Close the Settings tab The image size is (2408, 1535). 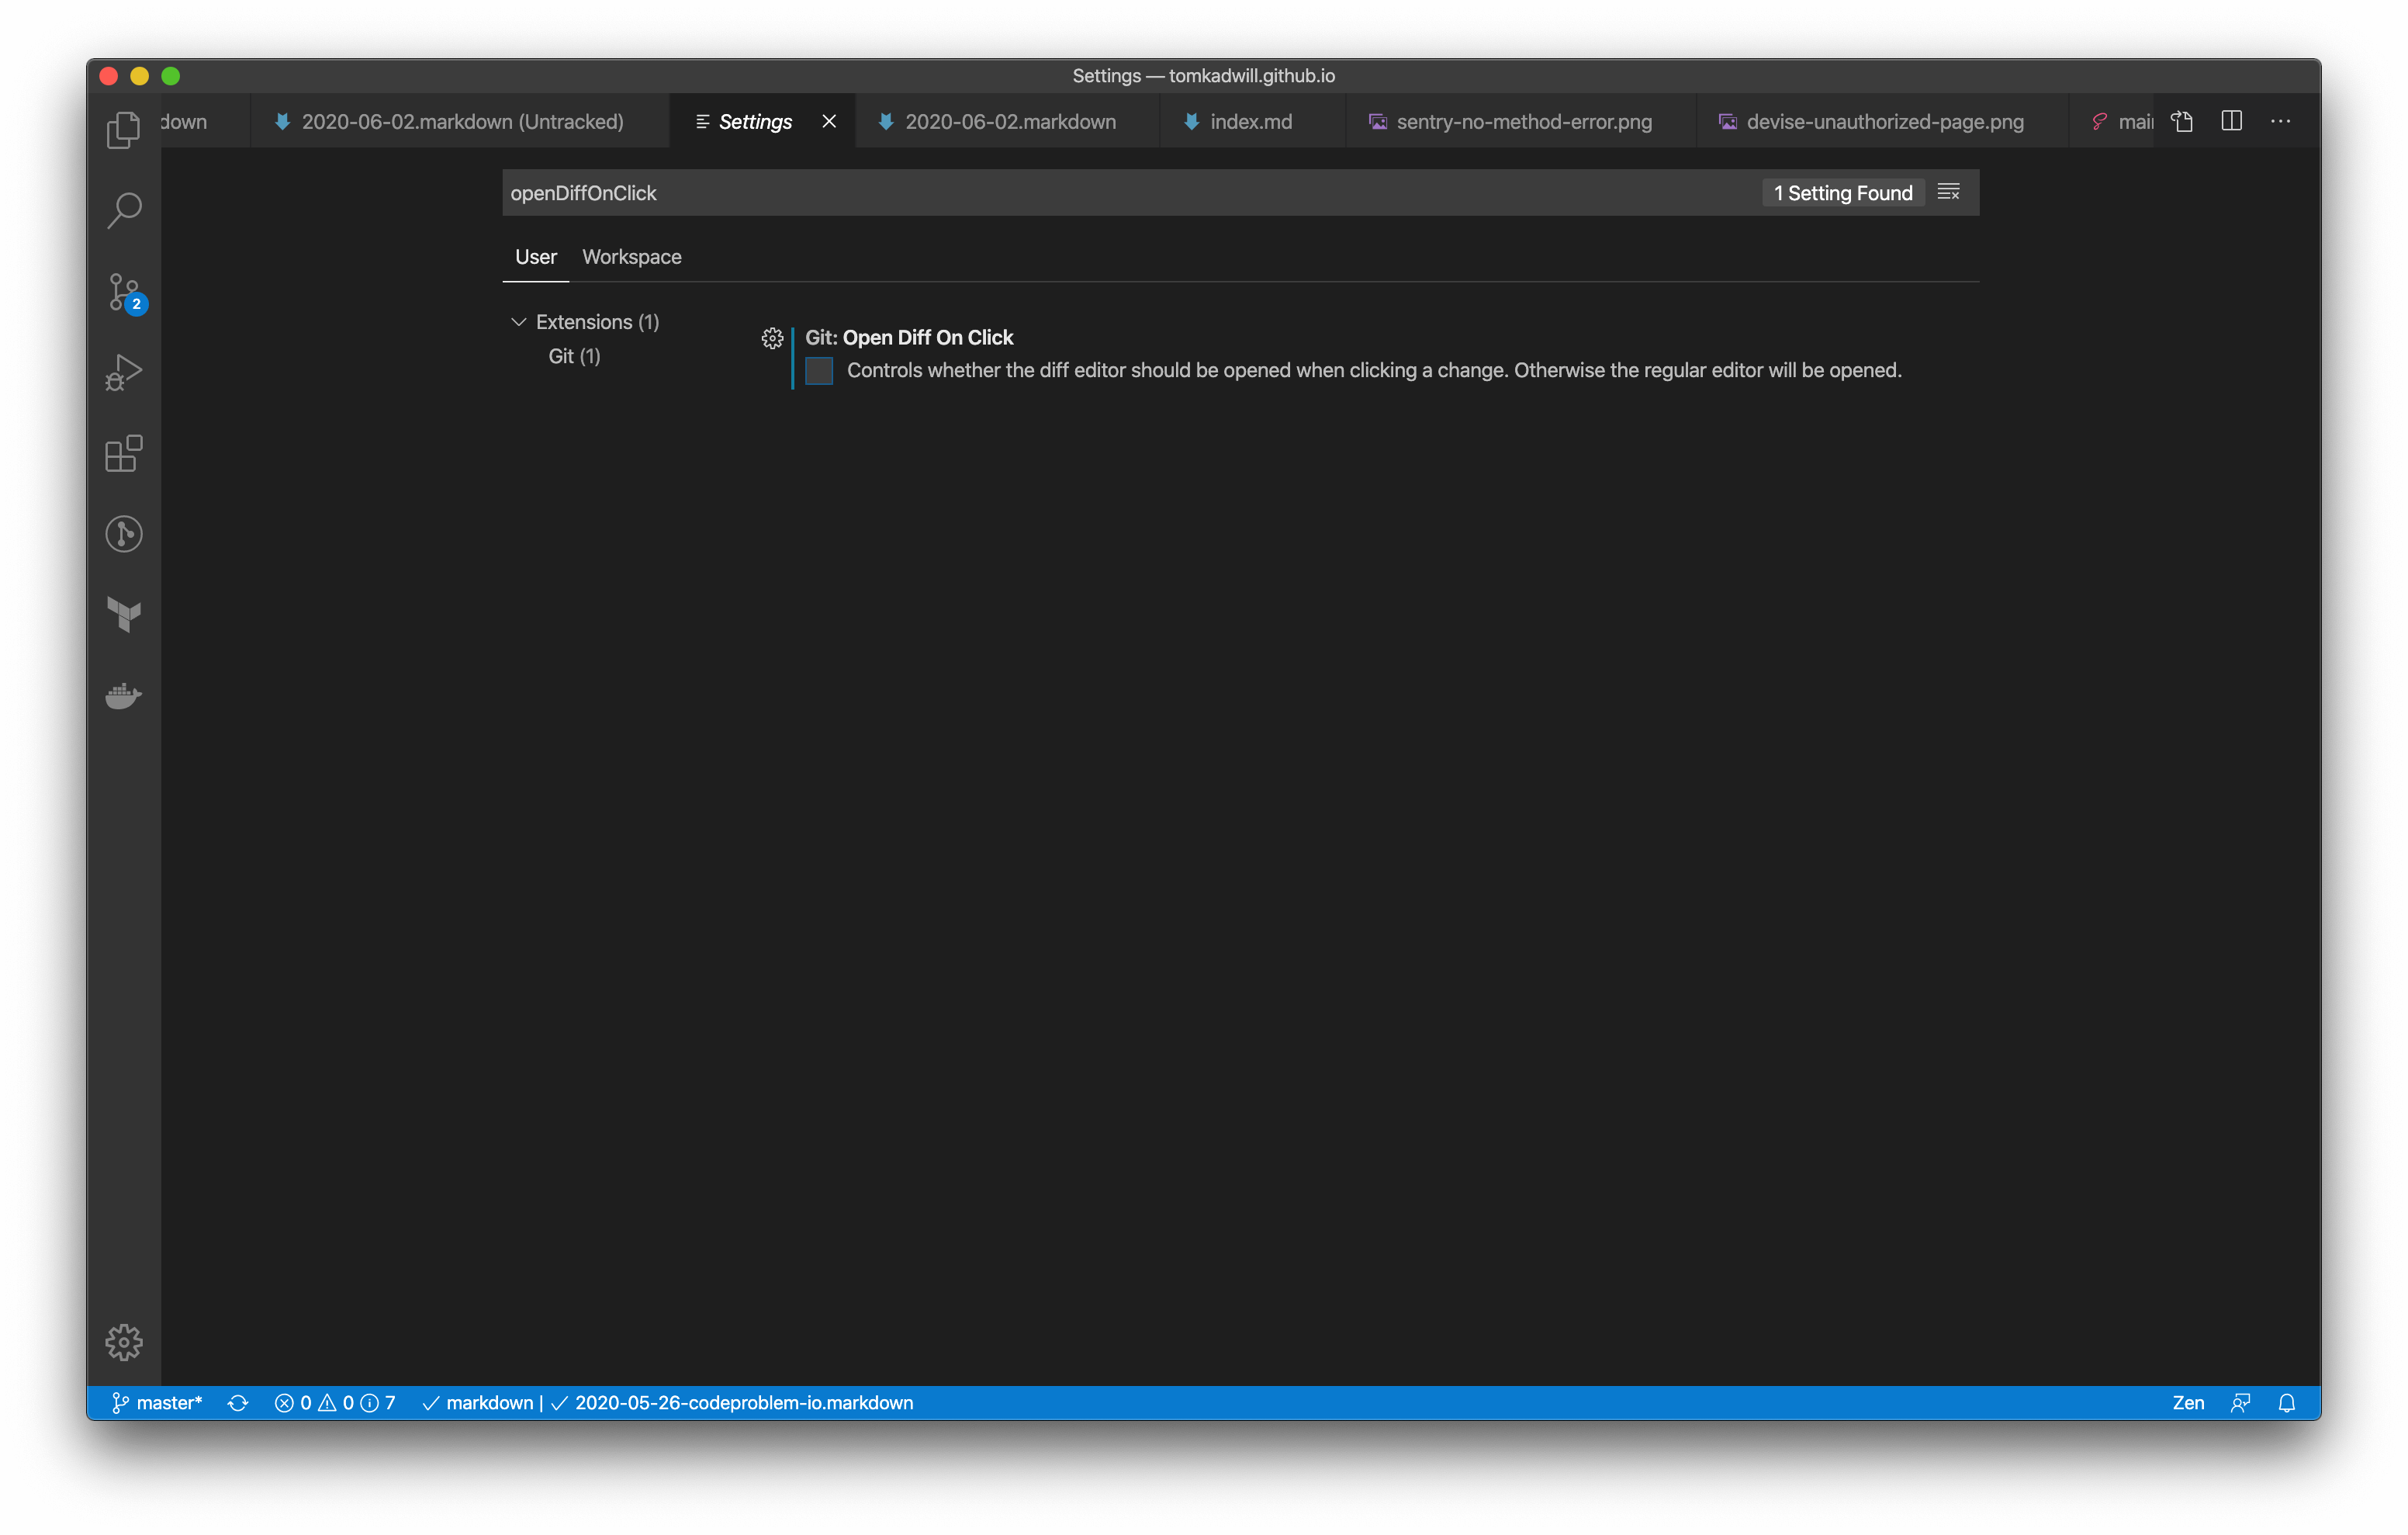pos(829,121)
